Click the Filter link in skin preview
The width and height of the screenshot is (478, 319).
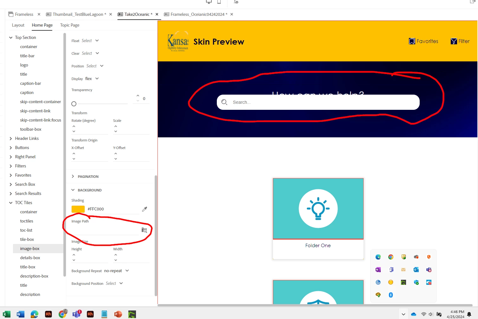(x=460, y=41)
